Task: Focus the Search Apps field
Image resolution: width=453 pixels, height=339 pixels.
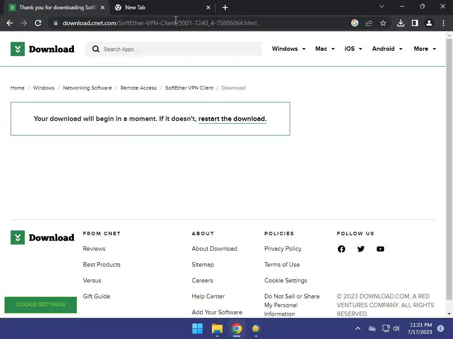Action: 173,49
